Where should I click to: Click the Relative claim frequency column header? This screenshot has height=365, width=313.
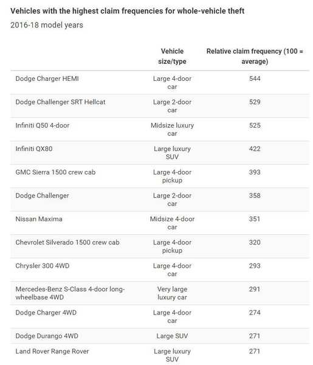point(255,57)
